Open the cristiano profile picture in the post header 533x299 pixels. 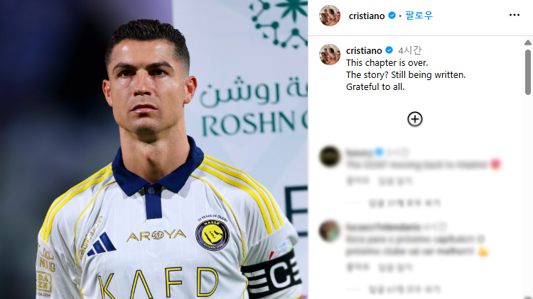point(330,16)
